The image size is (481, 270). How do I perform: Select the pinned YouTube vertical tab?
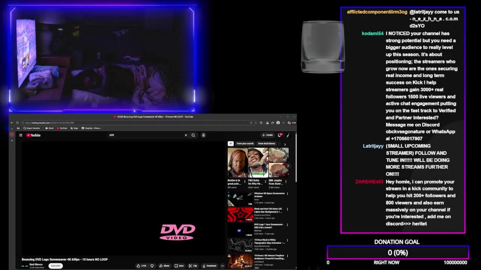pos(12,134)
